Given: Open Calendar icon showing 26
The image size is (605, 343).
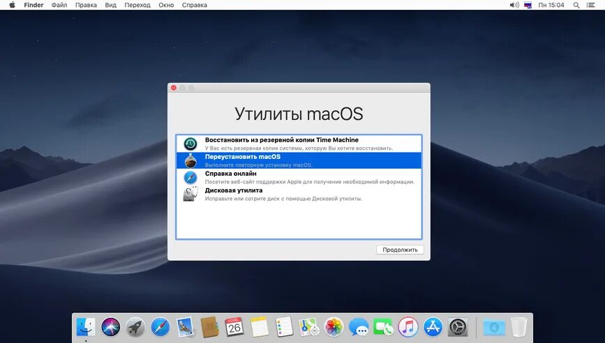Looking at the screenshot, I should (234, 327).
